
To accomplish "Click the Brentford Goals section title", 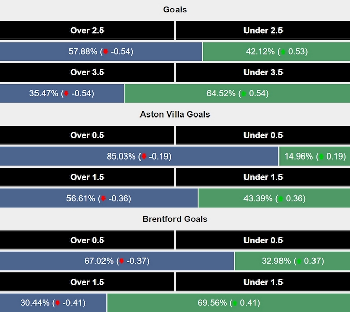I will pos(175,219).
